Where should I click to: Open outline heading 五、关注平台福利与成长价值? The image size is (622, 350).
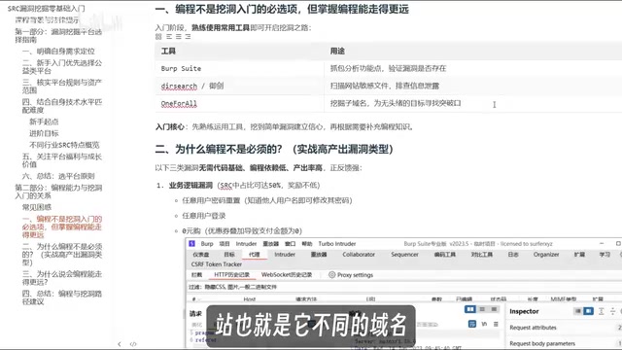(62, 160)
